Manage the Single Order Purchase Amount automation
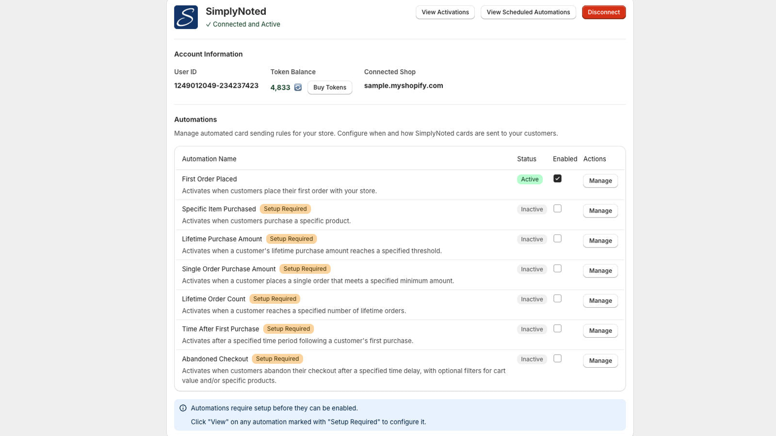The width and height of the screenshot is (776, 436). point(600,271)
